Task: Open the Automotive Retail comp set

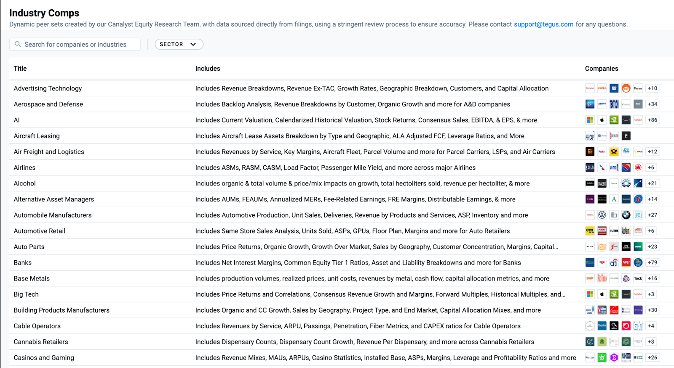Action: coord(39,231)
